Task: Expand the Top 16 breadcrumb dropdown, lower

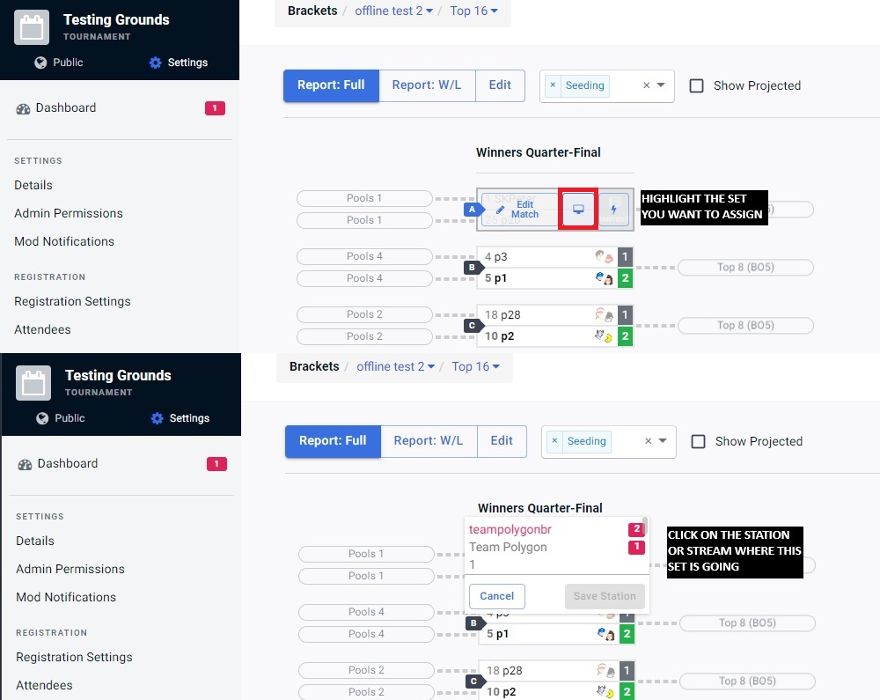Action: coord(475,366)
